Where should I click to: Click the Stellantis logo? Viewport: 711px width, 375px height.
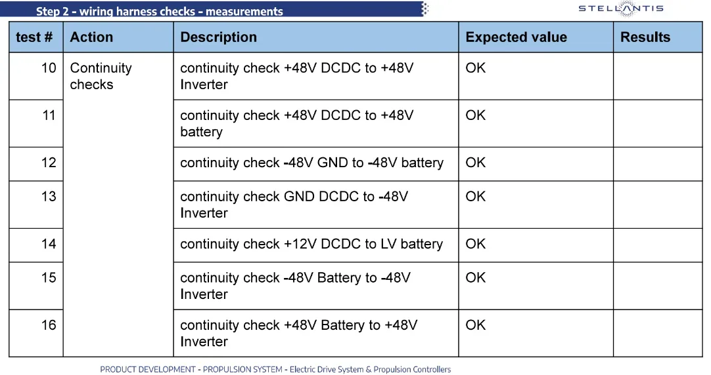(x=621, y=8)
